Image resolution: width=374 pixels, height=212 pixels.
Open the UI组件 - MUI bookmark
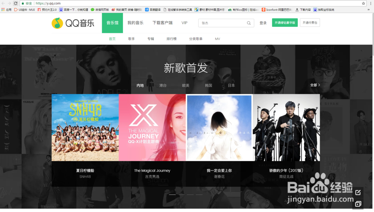coord(25,10)
